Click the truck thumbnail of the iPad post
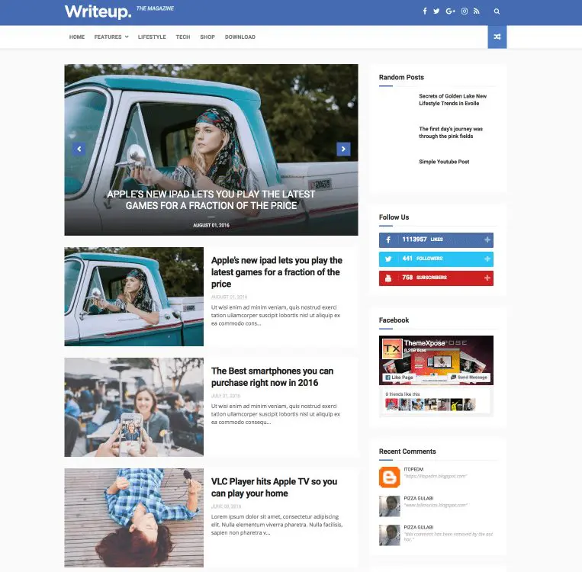582x572 pixels. [x=134, y=297]
